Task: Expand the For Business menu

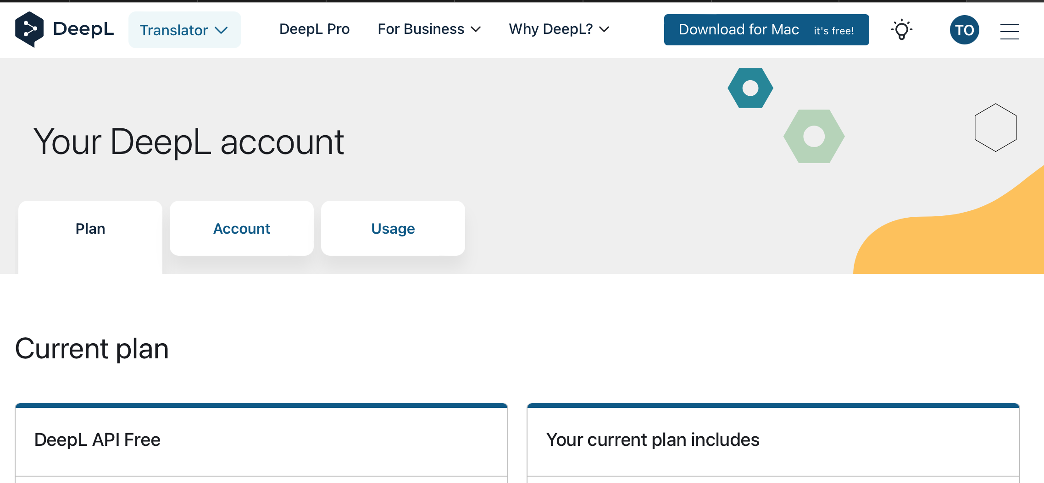Action: [429, 29]
